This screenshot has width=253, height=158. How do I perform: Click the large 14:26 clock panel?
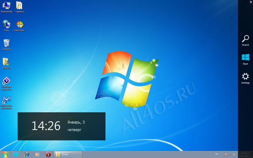[x=61, y=126]
